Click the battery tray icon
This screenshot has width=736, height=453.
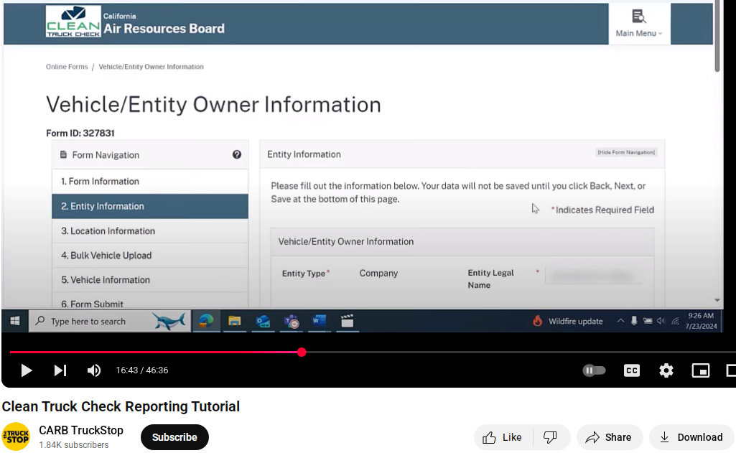pyautogui.click(x=648, y=321)
